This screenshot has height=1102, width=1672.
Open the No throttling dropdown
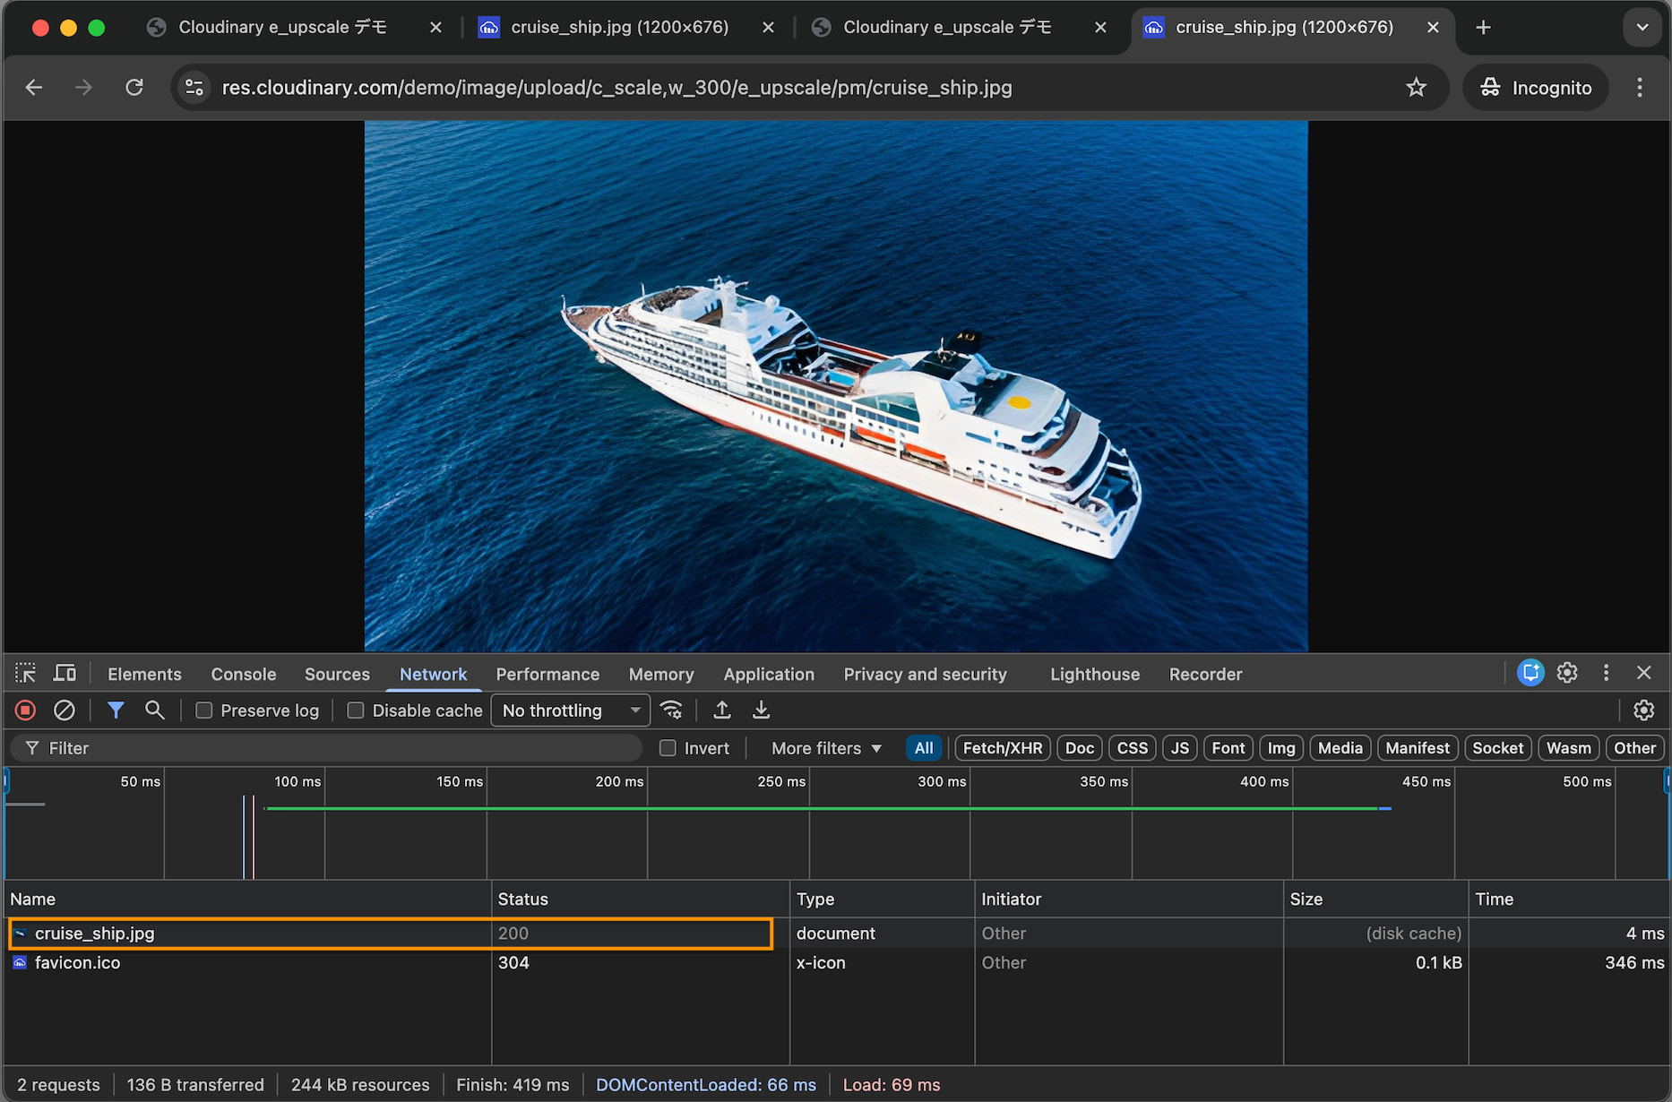[x=570, y=710]
